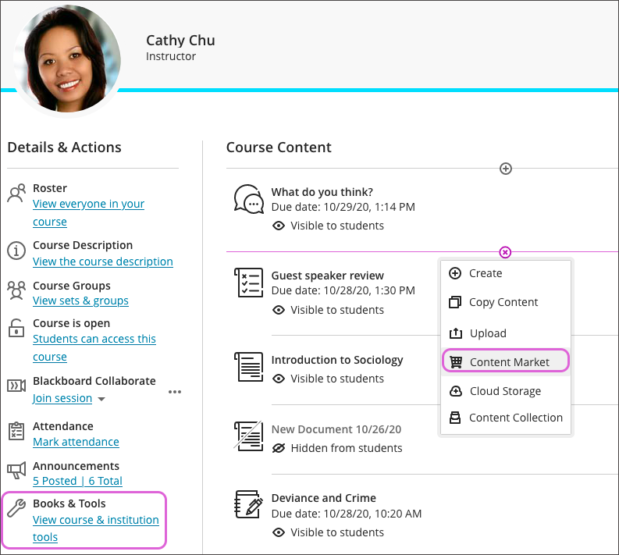Image resolution: width=619 pixels, height=555 pixels.
Task: Click Students can access this course link
Action: (94, 348)
